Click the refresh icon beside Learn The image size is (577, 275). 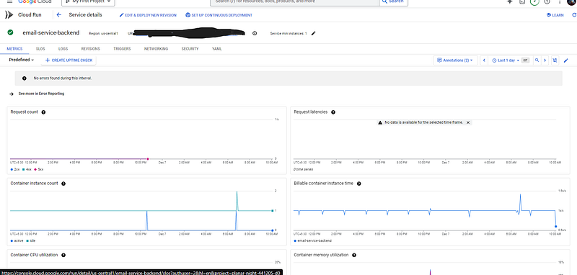pyautogui.click(x=574, y=15)
